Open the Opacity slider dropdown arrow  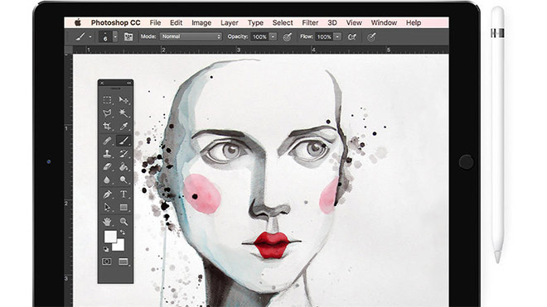[x=273, y=36]
